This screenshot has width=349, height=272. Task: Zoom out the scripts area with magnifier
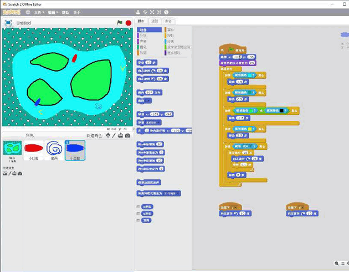(x=337, y=264)
